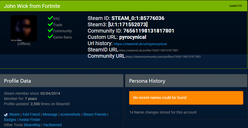Click the green Trade checkmark icon
This screenshot has height=128, width=248.
click(x=50, y=24)
